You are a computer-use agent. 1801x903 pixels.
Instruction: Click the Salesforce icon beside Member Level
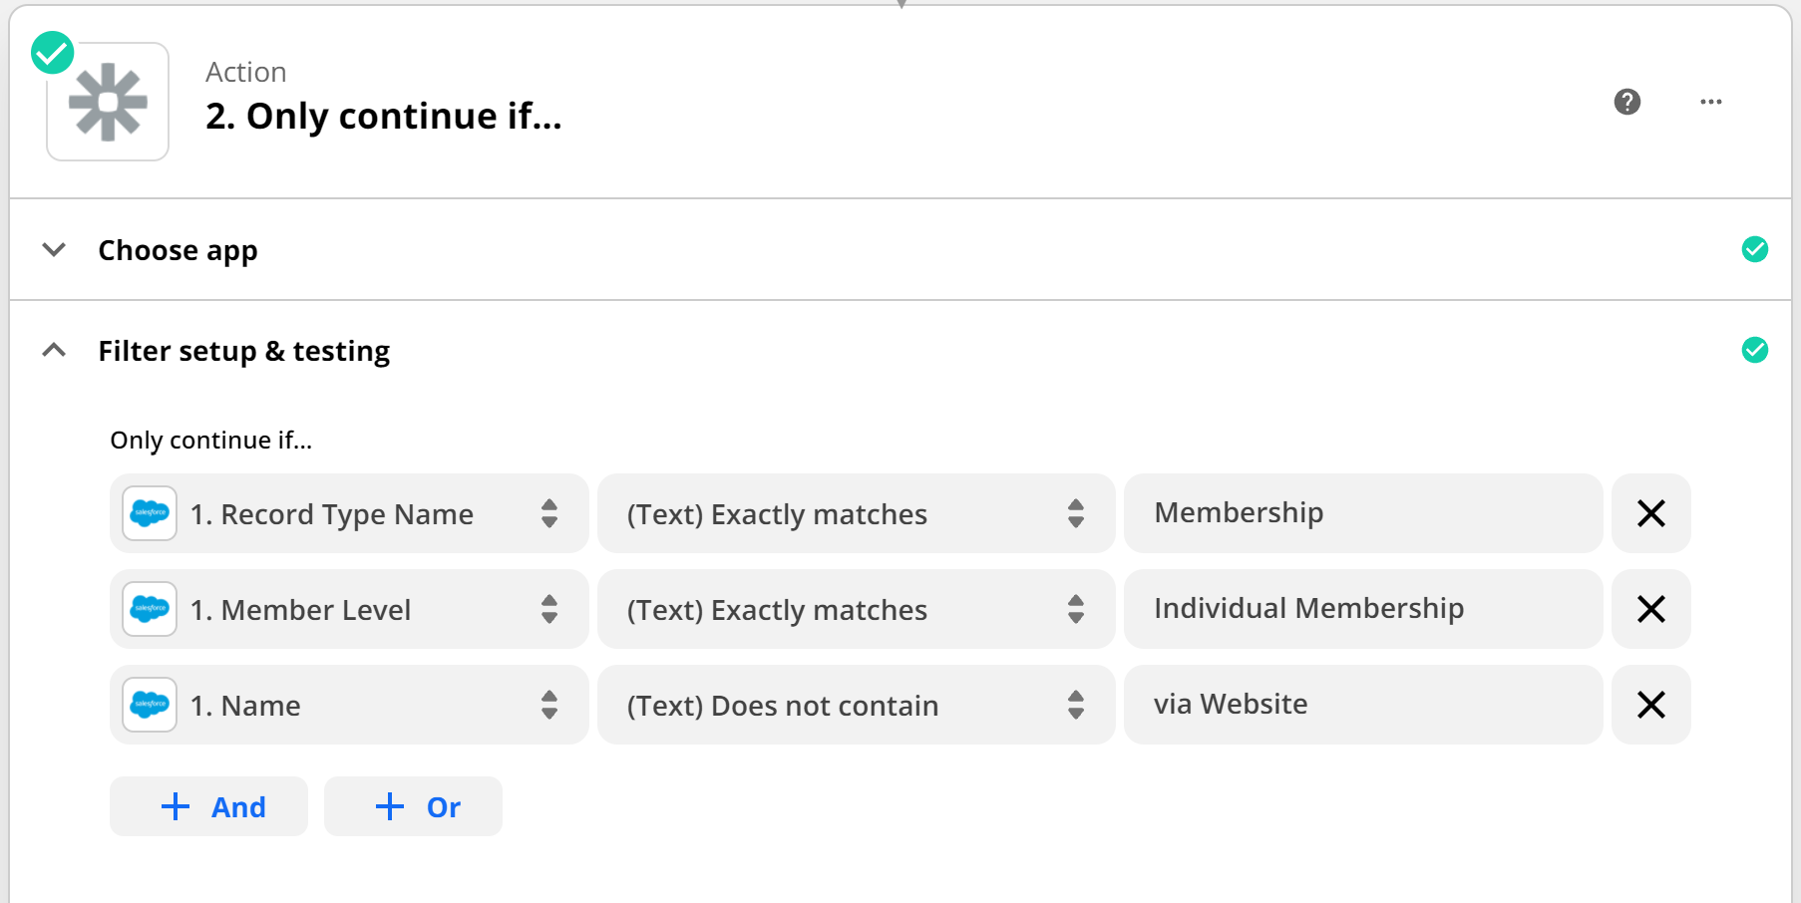[x=150, y=609]
